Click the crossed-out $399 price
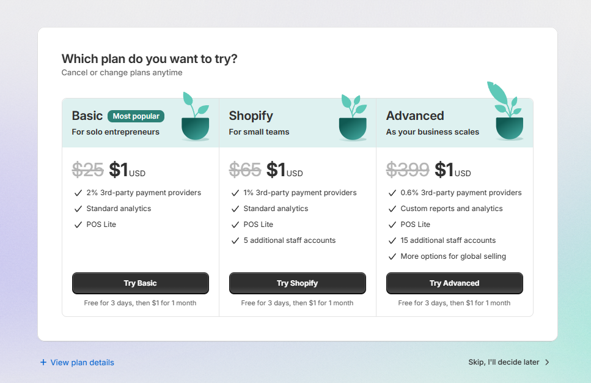The height and width of the screenshot is (383, 591). tap(408, 169)
